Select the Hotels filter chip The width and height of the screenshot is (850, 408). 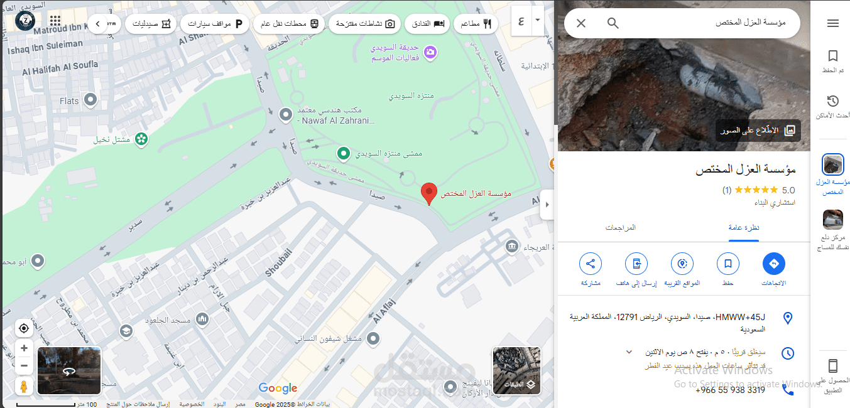coord(425,24)
